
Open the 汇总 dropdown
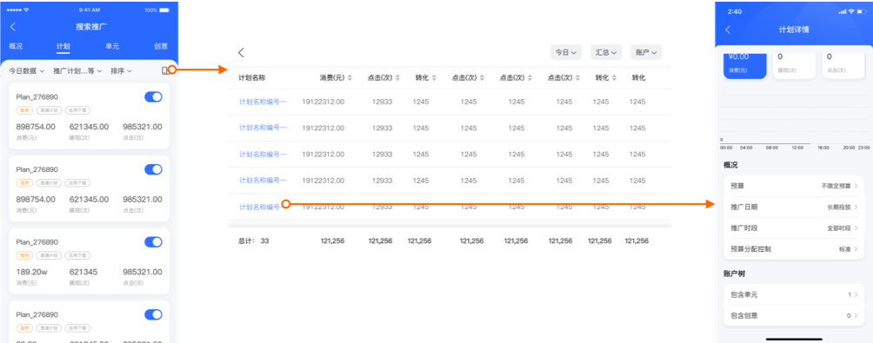606,52
